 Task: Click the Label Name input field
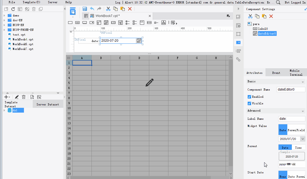click(292, 119)
